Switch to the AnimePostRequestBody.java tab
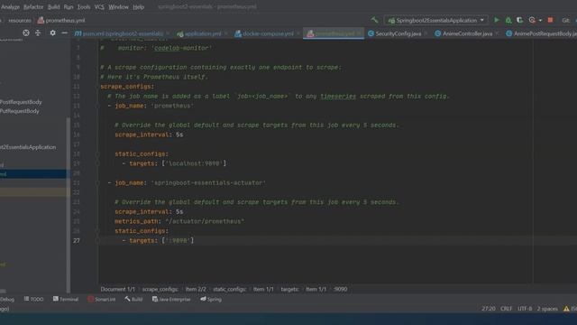 [x=541, y=33]
